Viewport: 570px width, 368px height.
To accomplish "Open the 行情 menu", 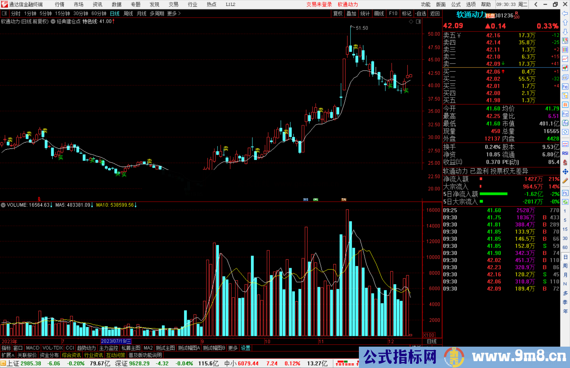I will 59,4.
